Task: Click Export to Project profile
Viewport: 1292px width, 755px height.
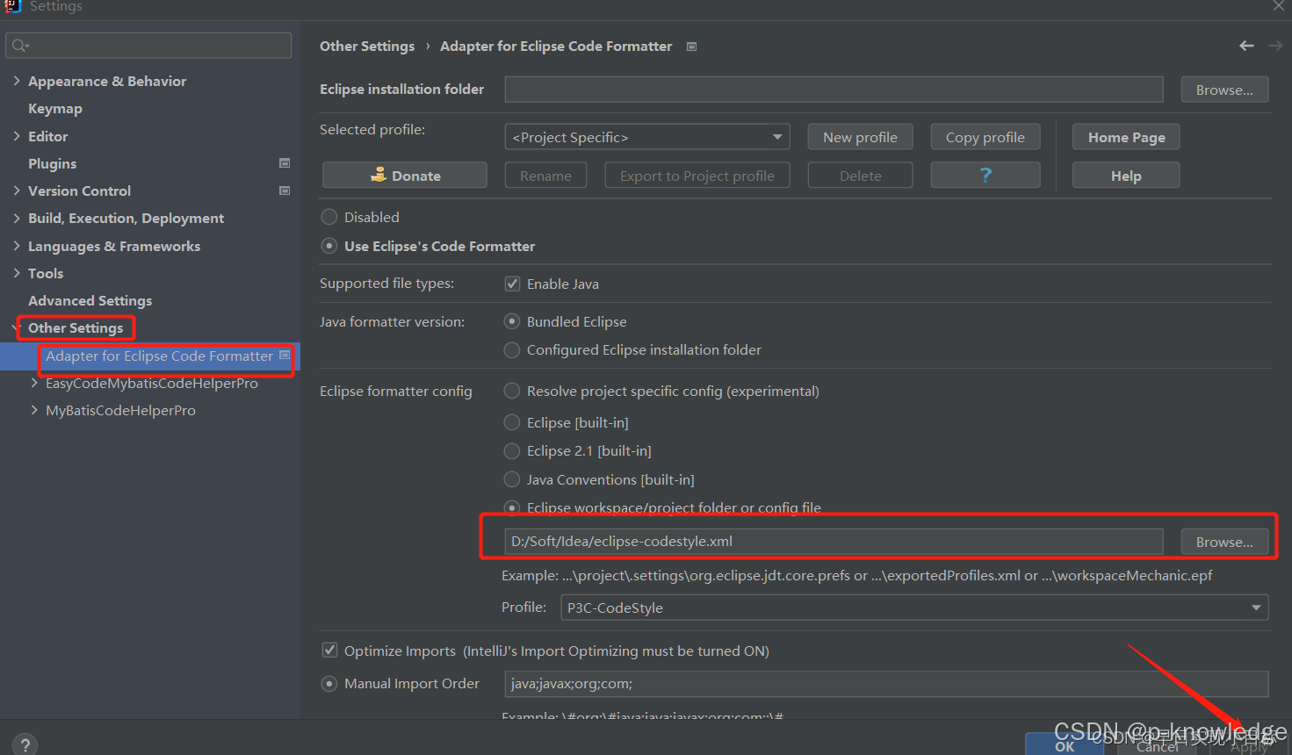Action: [x=697, y=175]
